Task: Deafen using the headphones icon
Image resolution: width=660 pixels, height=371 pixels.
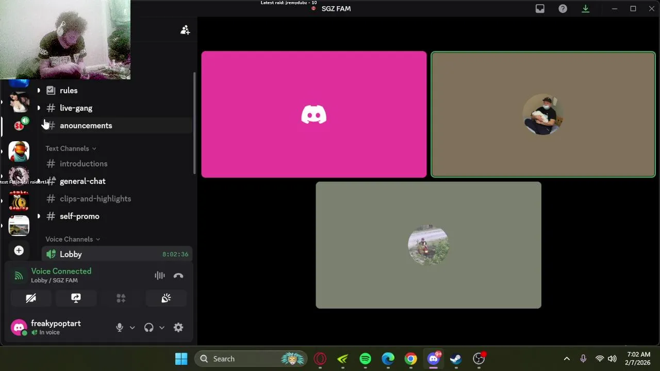Action: [149, 328]
